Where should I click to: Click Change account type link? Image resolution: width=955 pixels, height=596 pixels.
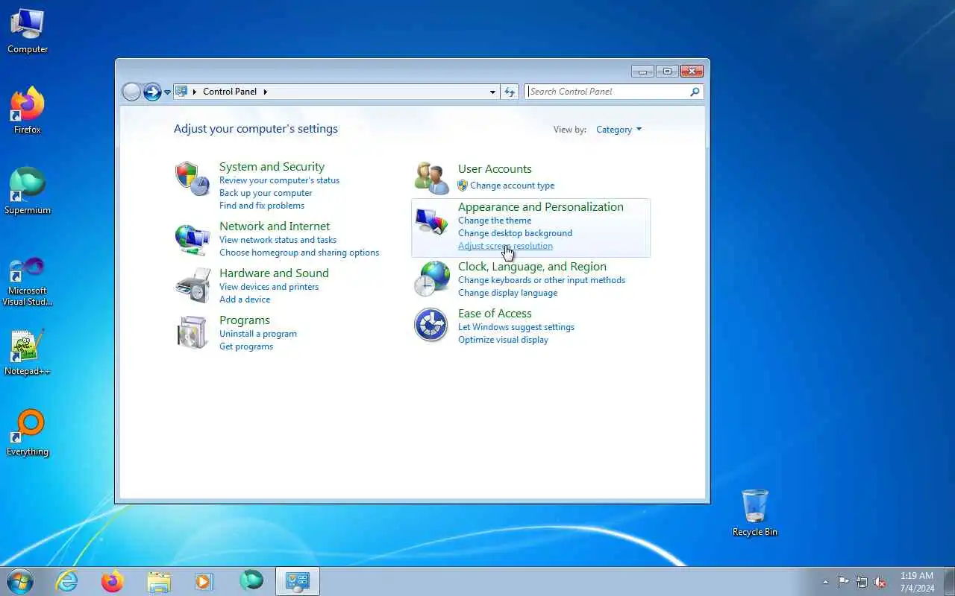[x=512, y=186]
